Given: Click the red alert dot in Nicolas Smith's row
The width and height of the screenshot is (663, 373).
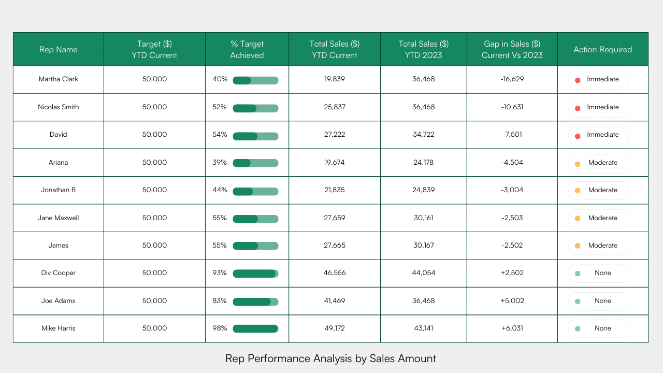Looking at the screenshot, I should coord(577,108).
